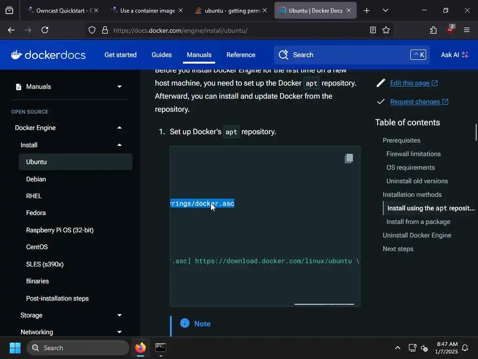Open the Firefox View icon at top left
478x359 pixels.
coord(9,11)
